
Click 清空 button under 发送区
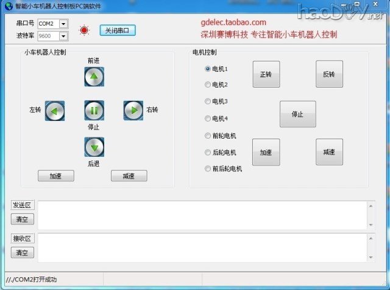pos(23,219)
